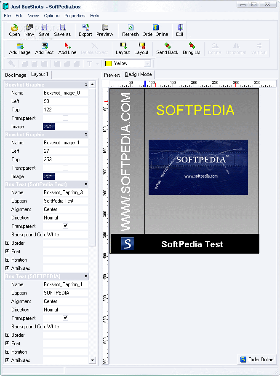Toggle Transparent checkbox for Boxshot_Image_1

coord(65,168)
